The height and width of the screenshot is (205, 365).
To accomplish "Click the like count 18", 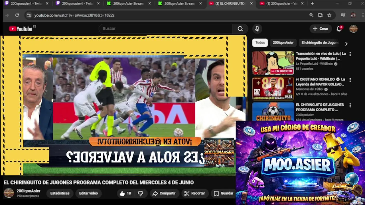I will (x=129, y=193).
